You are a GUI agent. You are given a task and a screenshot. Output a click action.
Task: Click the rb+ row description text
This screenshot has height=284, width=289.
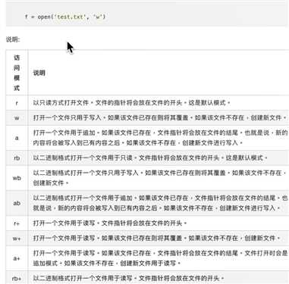129,279
